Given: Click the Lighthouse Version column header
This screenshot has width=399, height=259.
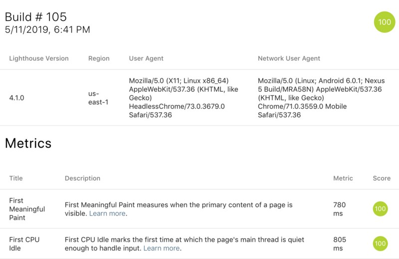Looking at the screenshot, I should click(39, 58).
